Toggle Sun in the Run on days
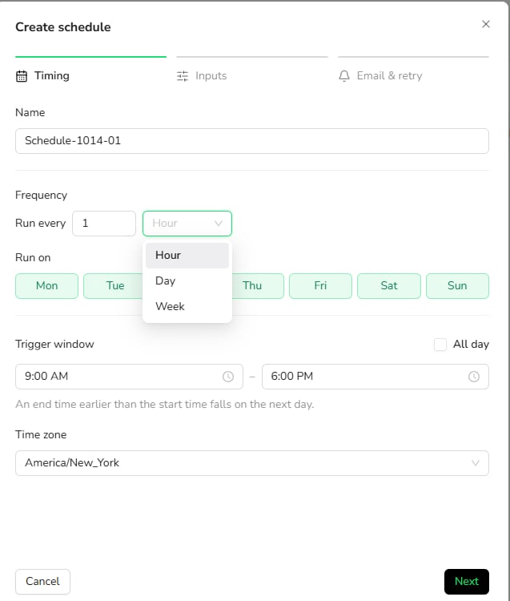This screenshot has height=601, width=510. coord(457,286)
